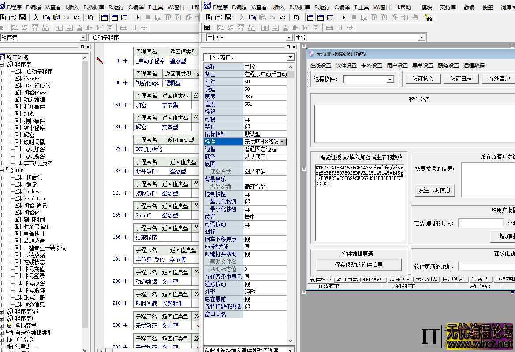
Task: Open the Find dialog via the magnifier icon
Action: (90, 17)
